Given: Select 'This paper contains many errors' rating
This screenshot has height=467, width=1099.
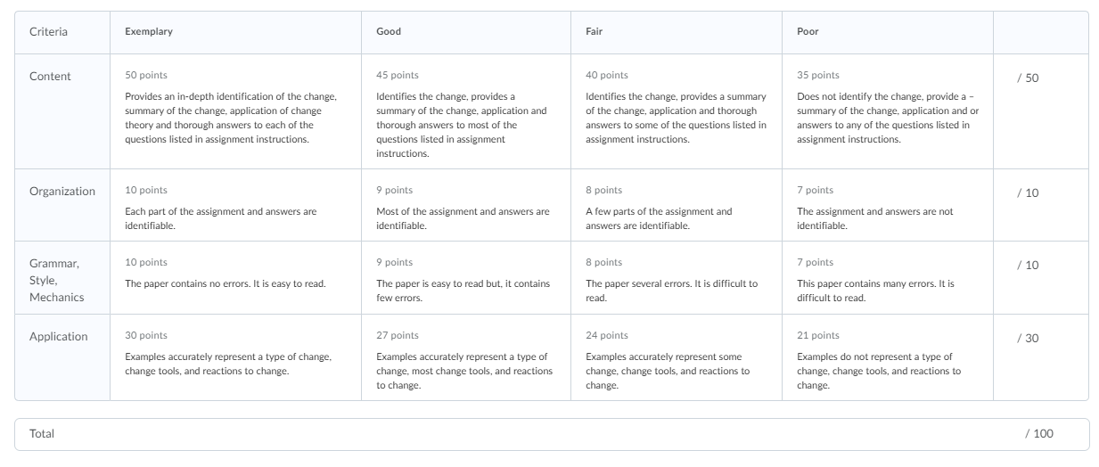Looking at the screenshot, I should (888, 278).
